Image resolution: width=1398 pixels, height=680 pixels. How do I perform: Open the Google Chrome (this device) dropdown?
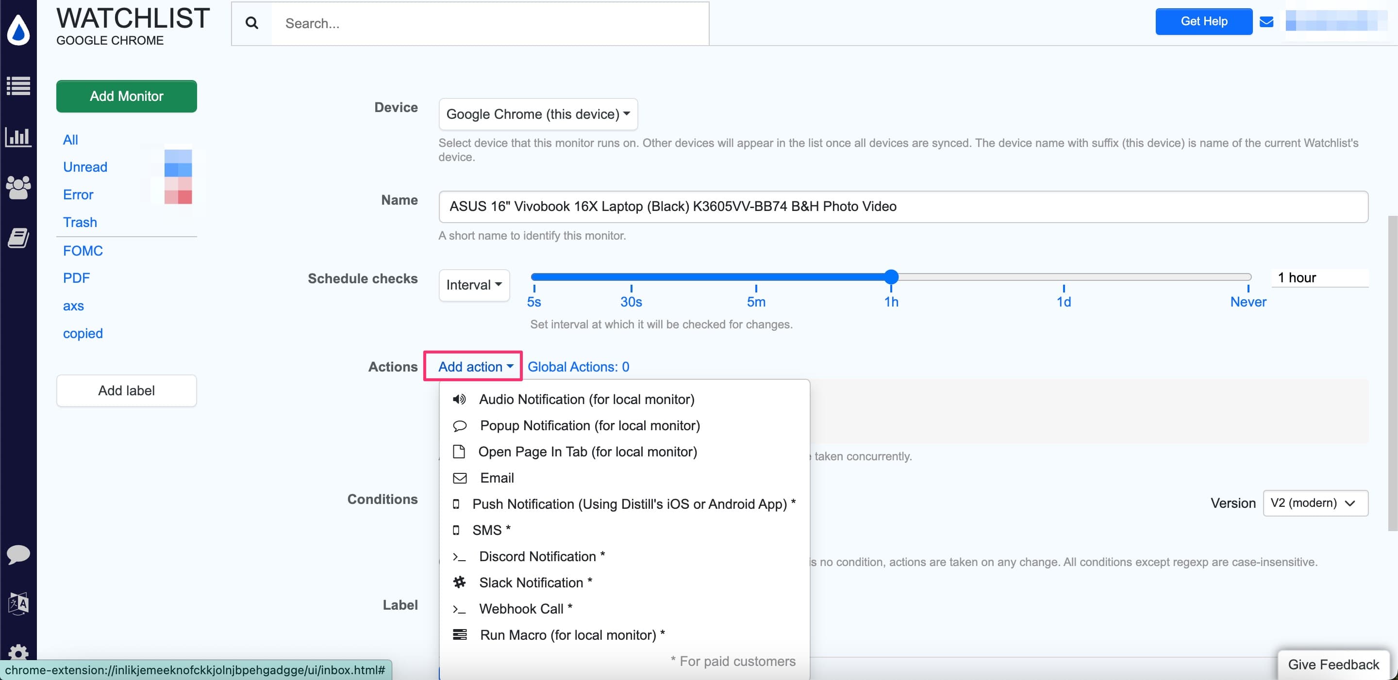click(x=538, y=114)
